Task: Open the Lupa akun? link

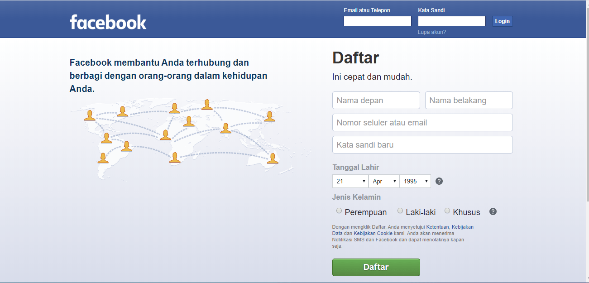Action: coord(431,32)
